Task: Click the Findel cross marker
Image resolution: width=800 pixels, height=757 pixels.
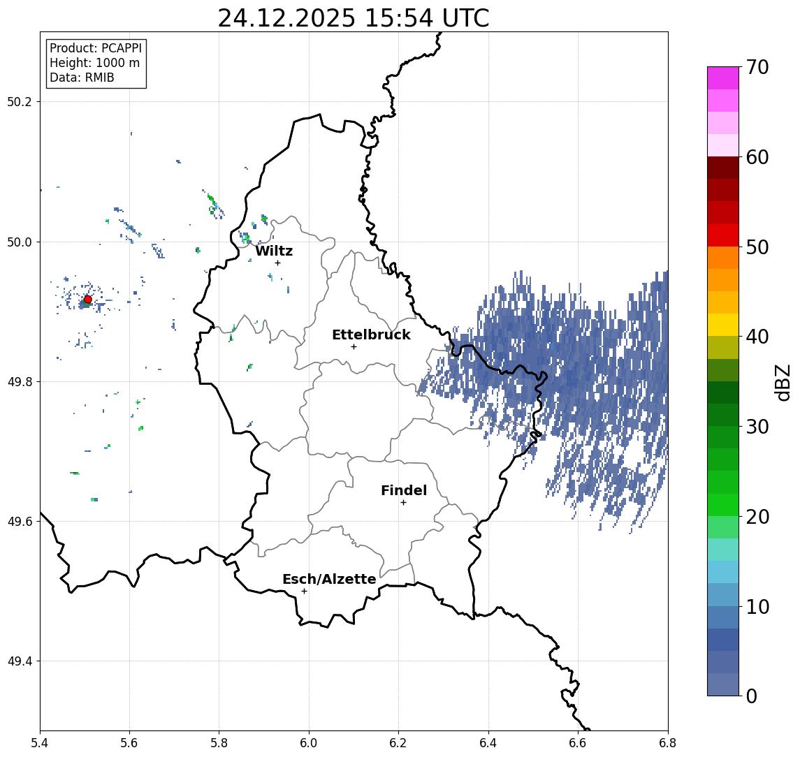Action: click(403, 503)
